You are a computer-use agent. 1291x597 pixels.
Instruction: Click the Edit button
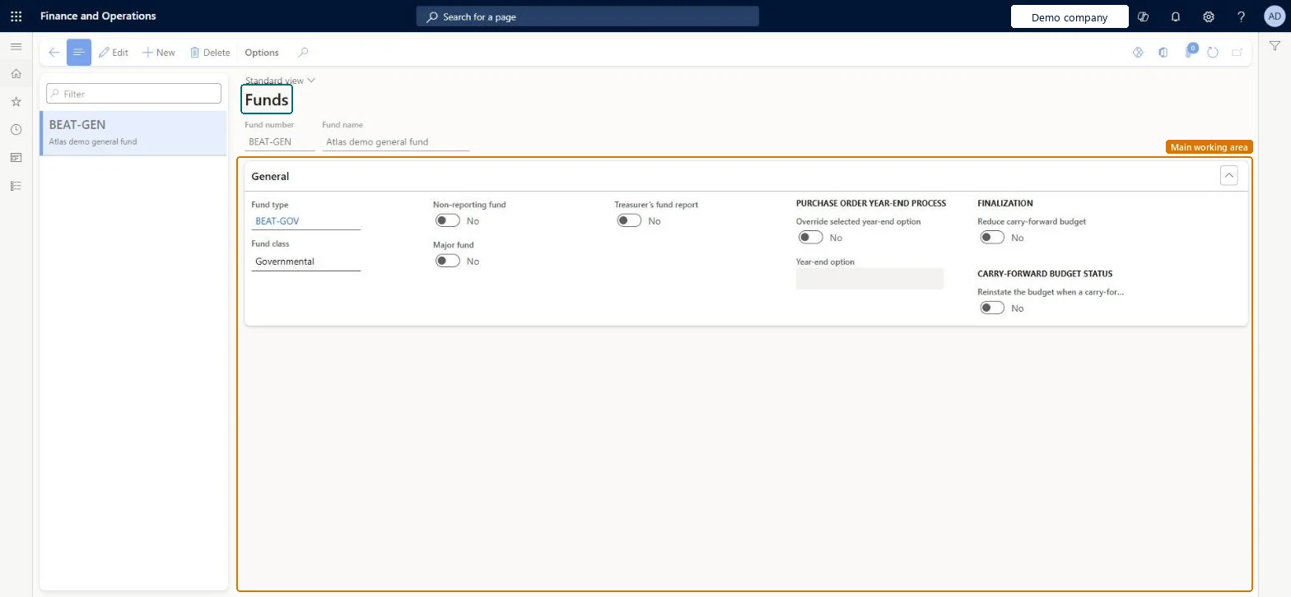tap(114, 52)
